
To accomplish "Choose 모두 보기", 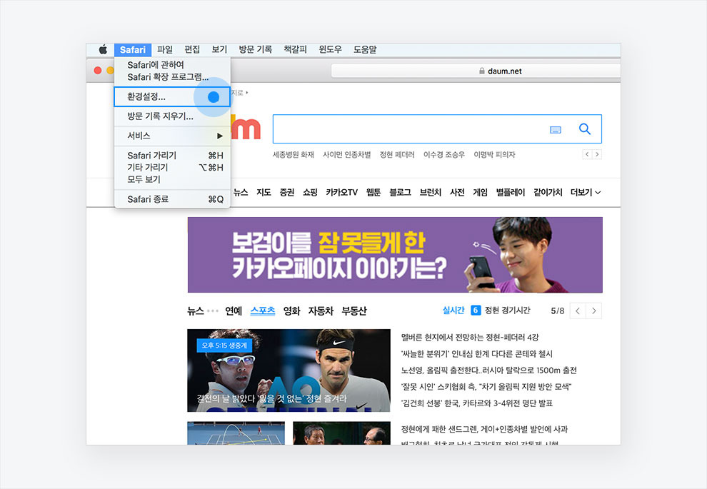I will (x=172, y=179).
